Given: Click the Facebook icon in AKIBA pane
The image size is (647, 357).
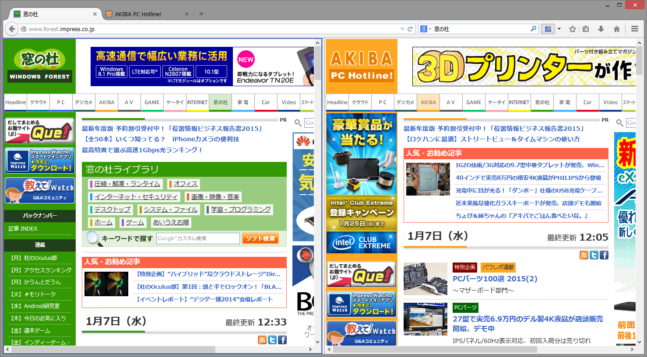Looking at the screenshot, I should (x=604, y=255).
